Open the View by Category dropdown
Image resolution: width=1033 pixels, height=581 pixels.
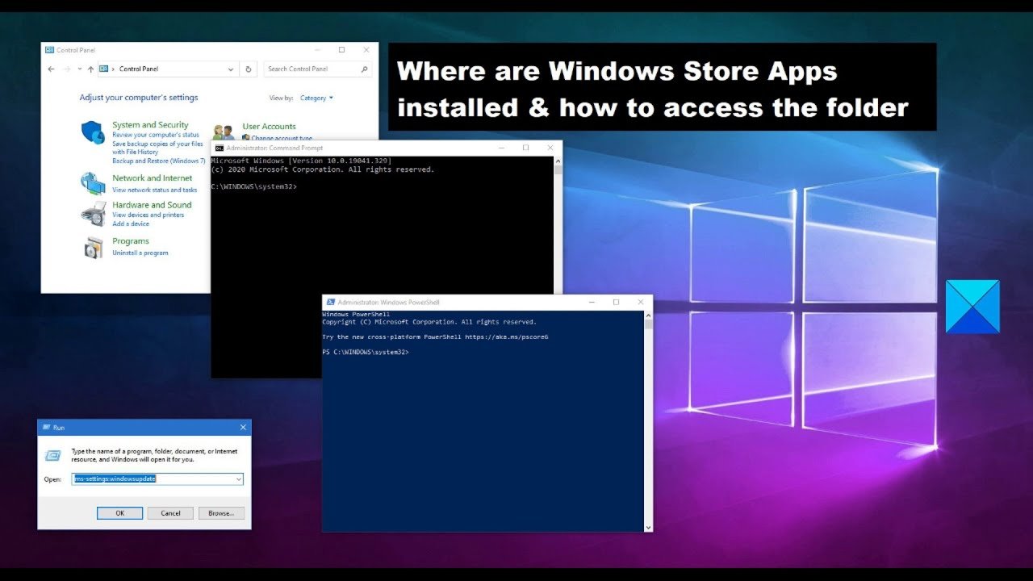coord(316,98)
